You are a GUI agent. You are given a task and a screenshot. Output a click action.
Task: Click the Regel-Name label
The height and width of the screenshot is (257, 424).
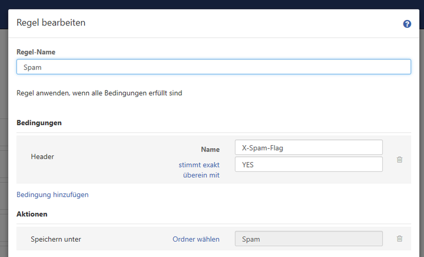pos(36,52)
